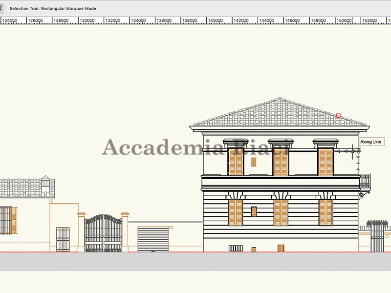This screenshot has height=293, width=391.
Task: Click ruler value 144000
Action: [267, 21]
